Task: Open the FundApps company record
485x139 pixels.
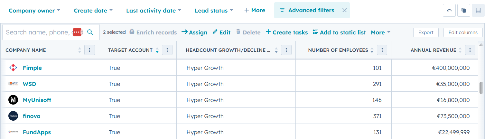Action: (x=37, y=132)
